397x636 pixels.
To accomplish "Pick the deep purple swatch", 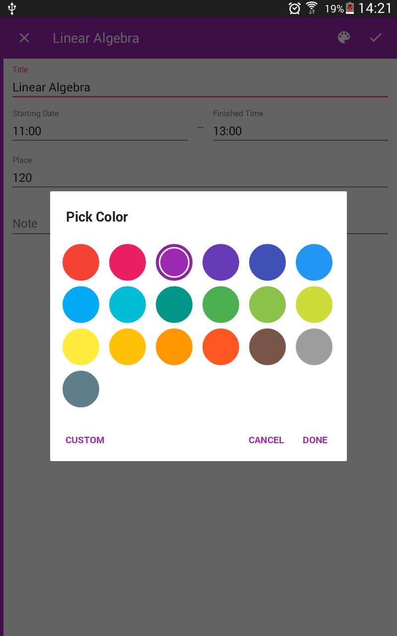I will 221,262.
